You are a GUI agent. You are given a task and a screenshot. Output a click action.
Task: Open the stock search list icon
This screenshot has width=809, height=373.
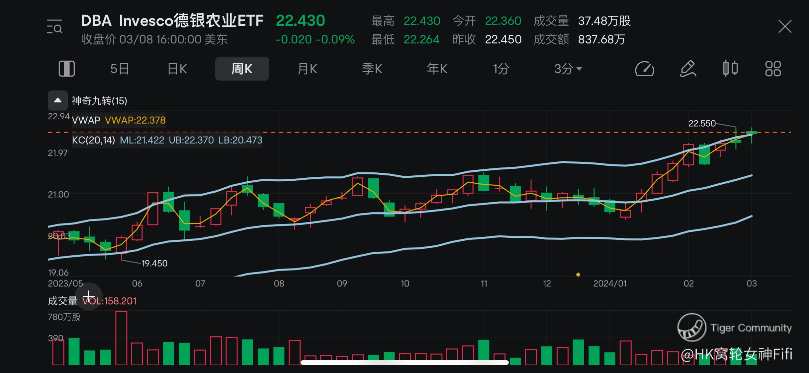click(54, 27)
